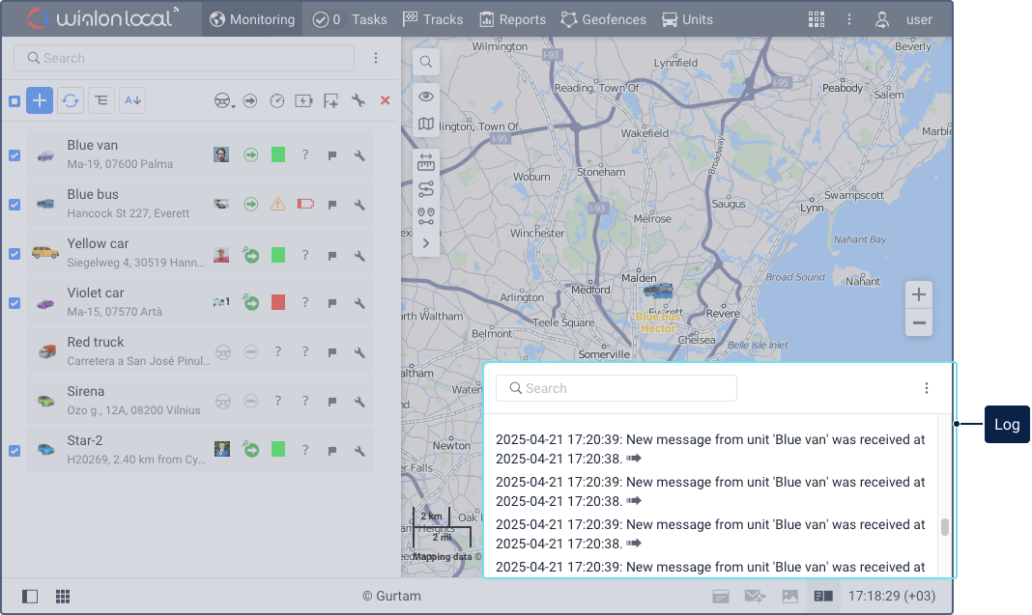1032x615 pixels.
Task: Click the refresh units list icon
Action: pos(71,100)
